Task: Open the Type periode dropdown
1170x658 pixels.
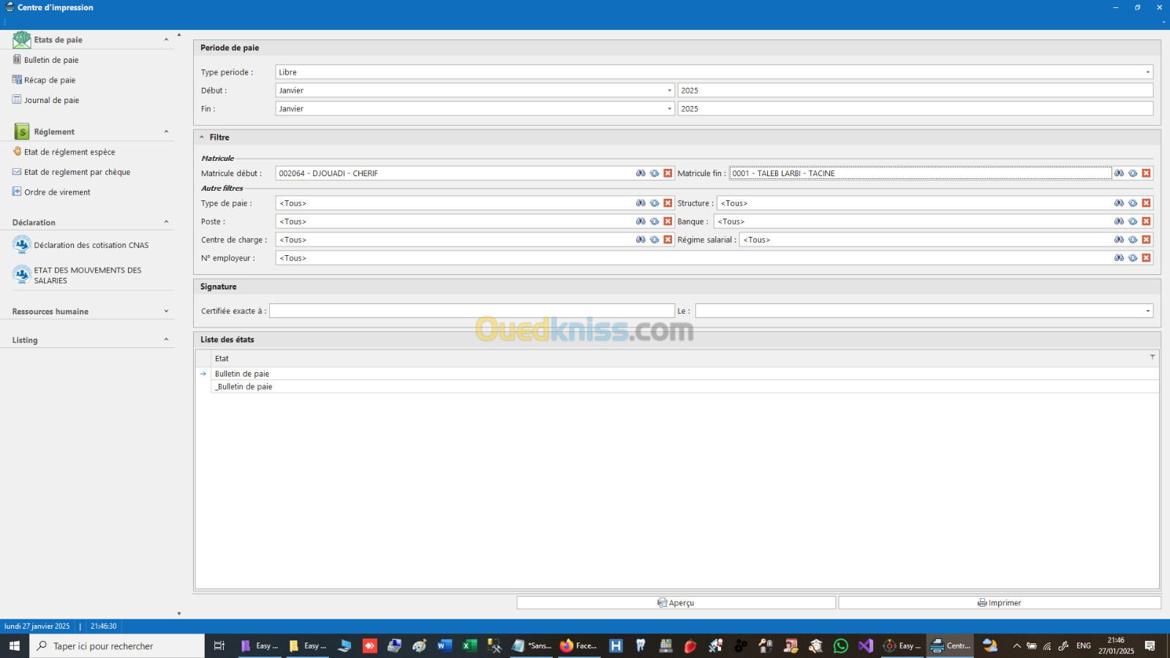Action: (x=1147, y=72)
